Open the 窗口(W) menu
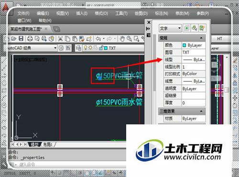Viewport: 239px width, 177px height. point(24,21)
